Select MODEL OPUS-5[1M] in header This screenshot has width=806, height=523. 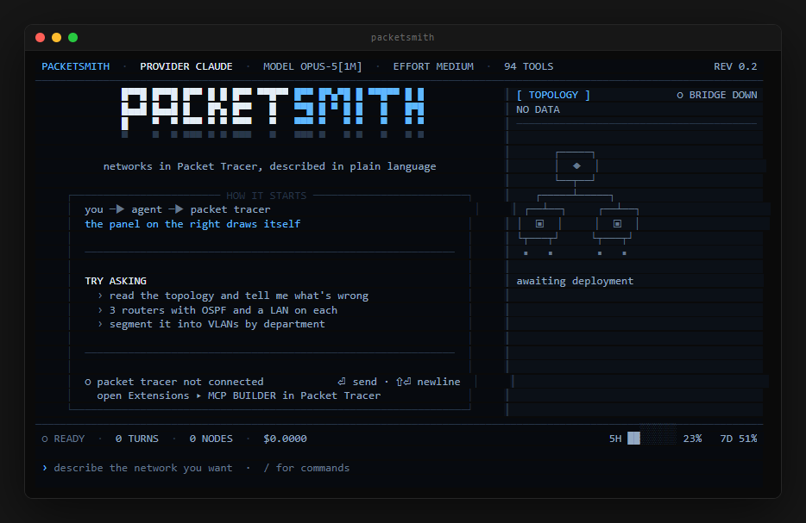(x=312, y=66)
